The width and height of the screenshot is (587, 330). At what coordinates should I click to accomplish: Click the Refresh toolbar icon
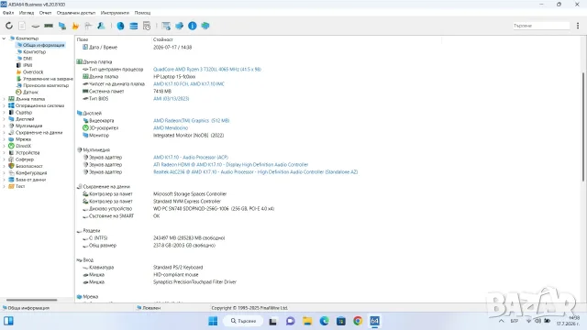click(9, 26)
